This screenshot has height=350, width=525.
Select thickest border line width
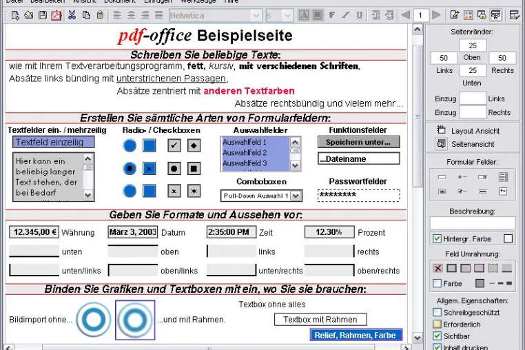click(509, 283)
